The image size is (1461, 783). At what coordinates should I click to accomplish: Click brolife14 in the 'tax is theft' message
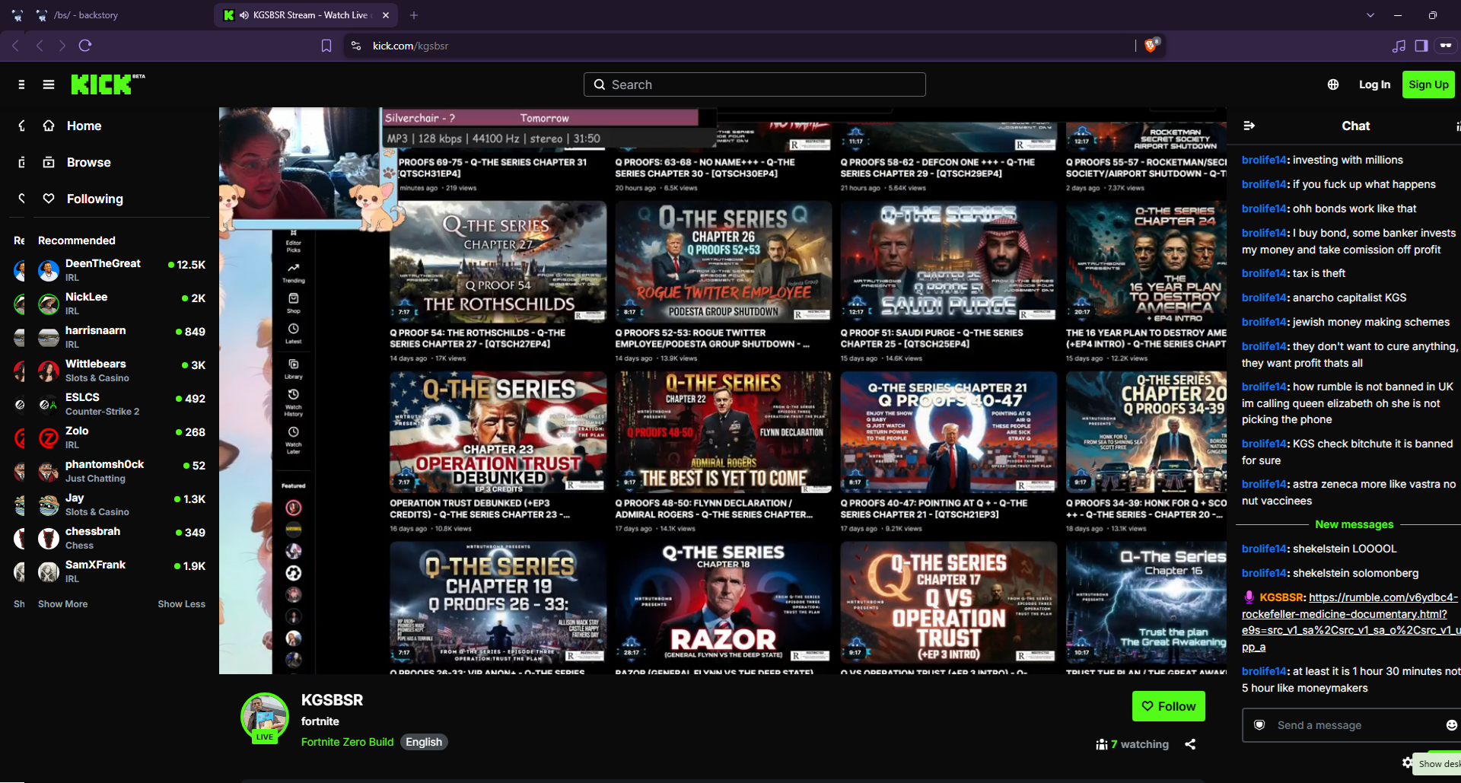[x=1265, y=273]
